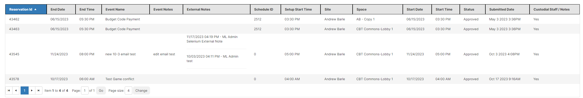Select reservation 43545 row
This screenshot has width=583, height=98.
pyautogui.click(x=292, y=54)
